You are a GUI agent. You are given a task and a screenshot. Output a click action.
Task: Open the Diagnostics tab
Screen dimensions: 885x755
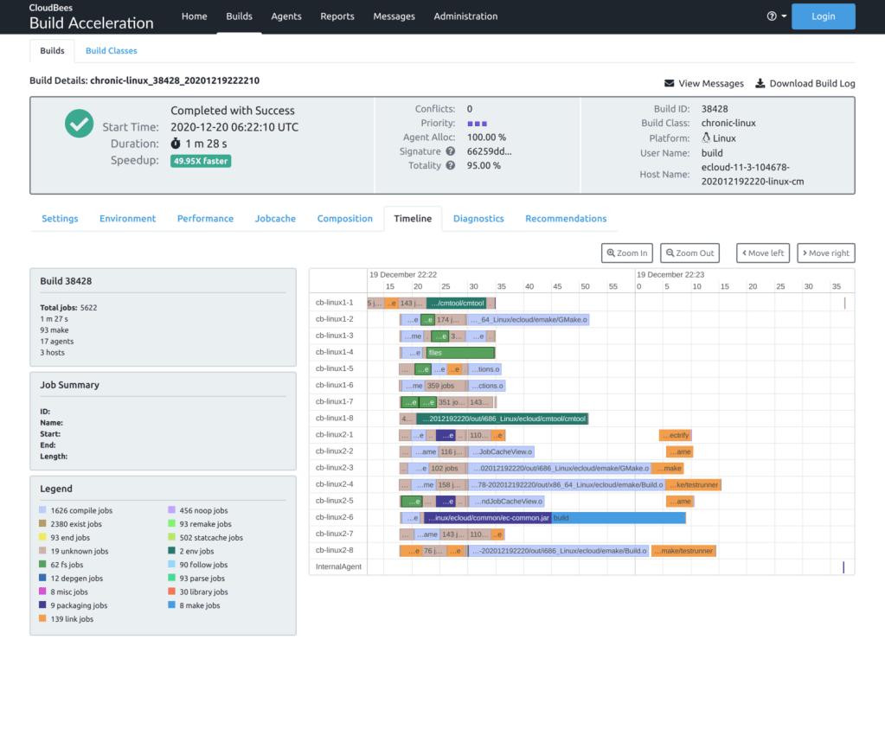478,219
